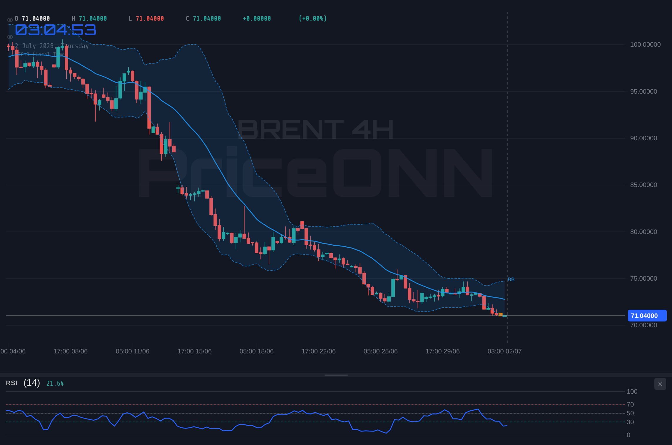
Task: Click the 05:00 25/06 time axis label
Action: [381, 351]
